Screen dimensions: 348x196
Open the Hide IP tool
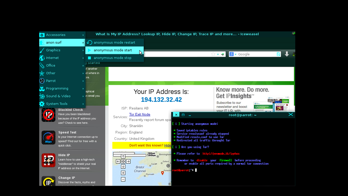[x=64, y=155]
